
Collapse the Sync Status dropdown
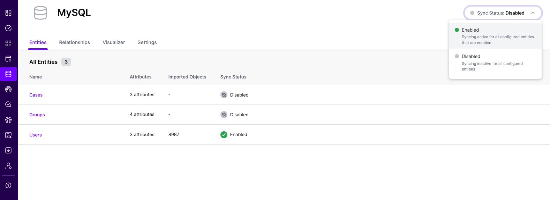[503, 13]
